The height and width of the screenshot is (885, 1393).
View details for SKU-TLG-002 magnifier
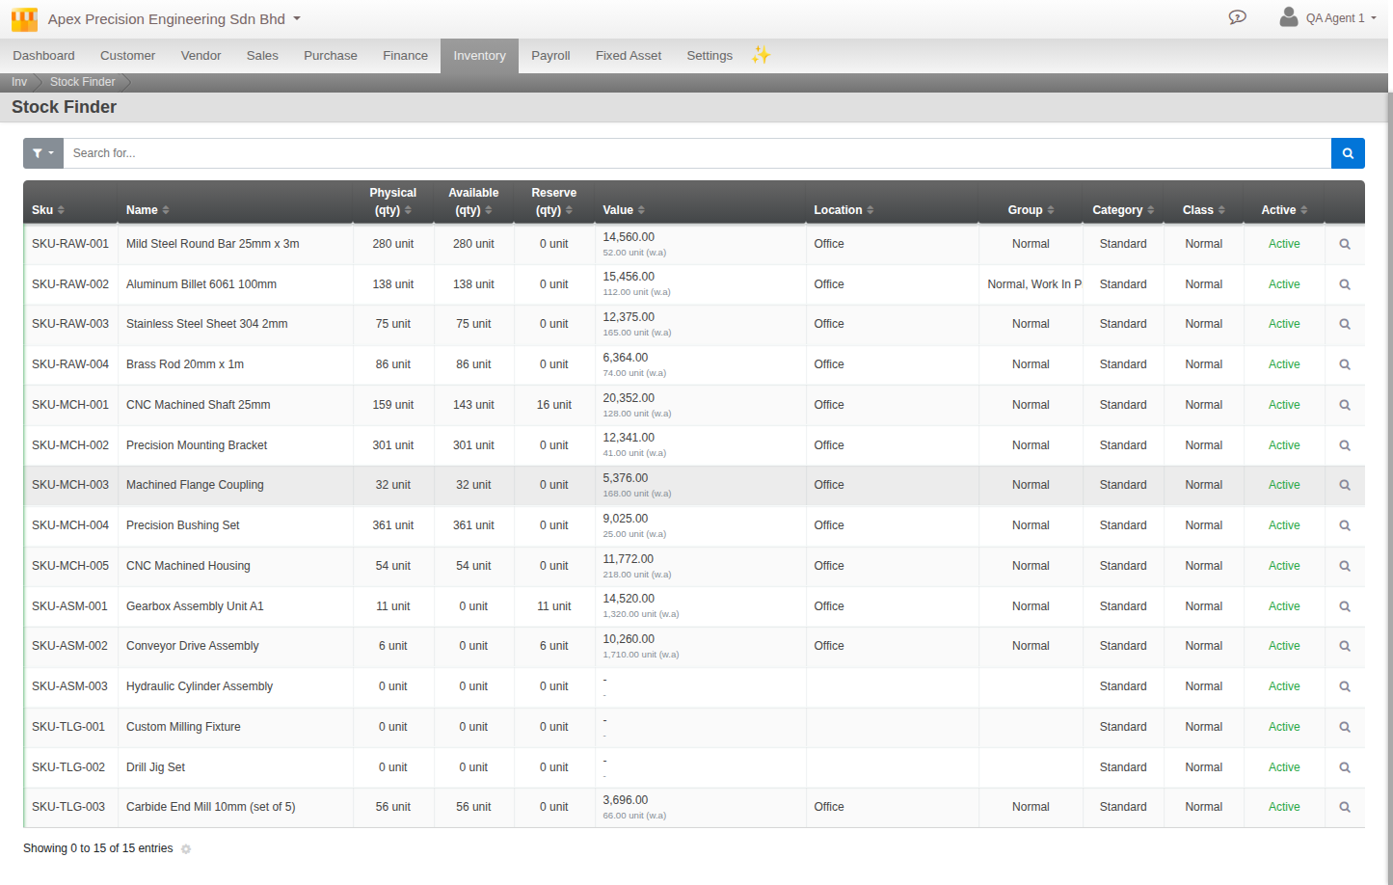(x=1345, y=767)
